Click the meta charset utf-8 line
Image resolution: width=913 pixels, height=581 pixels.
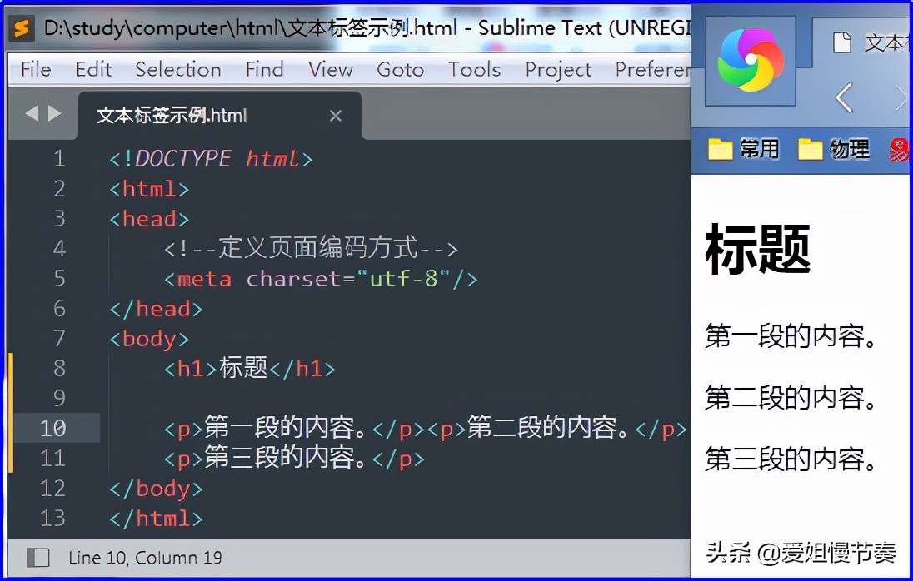coord(321,279)
